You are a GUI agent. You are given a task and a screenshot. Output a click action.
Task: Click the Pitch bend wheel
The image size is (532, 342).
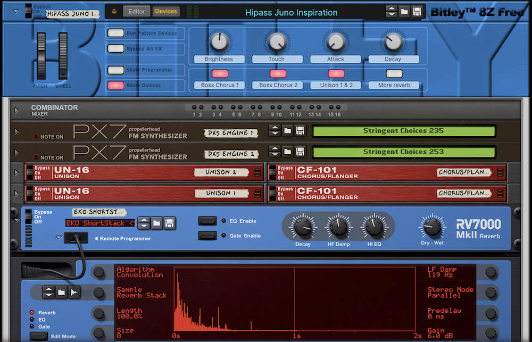click(41, 56)
